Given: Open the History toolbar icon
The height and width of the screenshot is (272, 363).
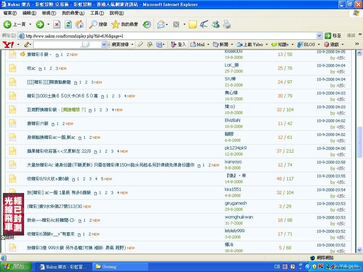Looking at the screenshot, I should pos(147,24).
